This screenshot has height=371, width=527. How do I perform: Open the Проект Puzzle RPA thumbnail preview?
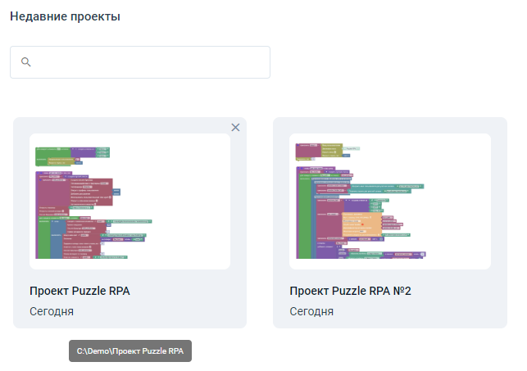[130, 201]
